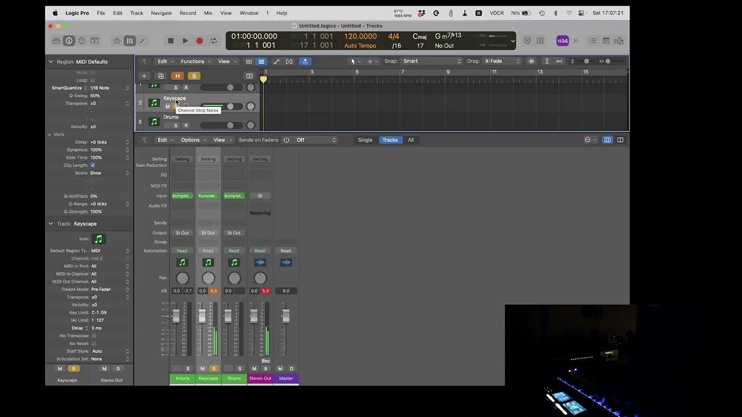Image resolution: width=742 pixels, height=417 pixels.
Task: Click Keyscape channel instrument input slot
Action: click(x=208, y=196)
